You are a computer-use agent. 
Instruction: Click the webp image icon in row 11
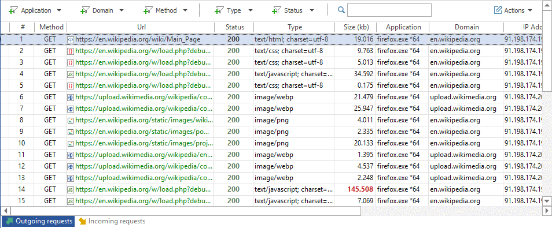71,155
